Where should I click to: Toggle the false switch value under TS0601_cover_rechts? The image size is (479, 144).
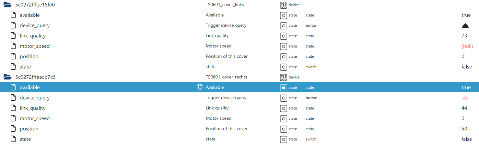(466, 139)
